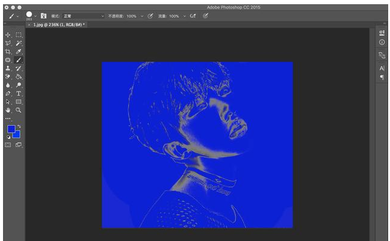Click the foreground color swatch
Viewport: 390px width, 241px height.
point(11,129)
